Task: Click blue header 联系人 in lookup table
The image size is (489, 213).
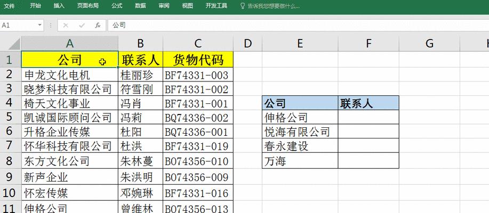Action: (368, 103)
